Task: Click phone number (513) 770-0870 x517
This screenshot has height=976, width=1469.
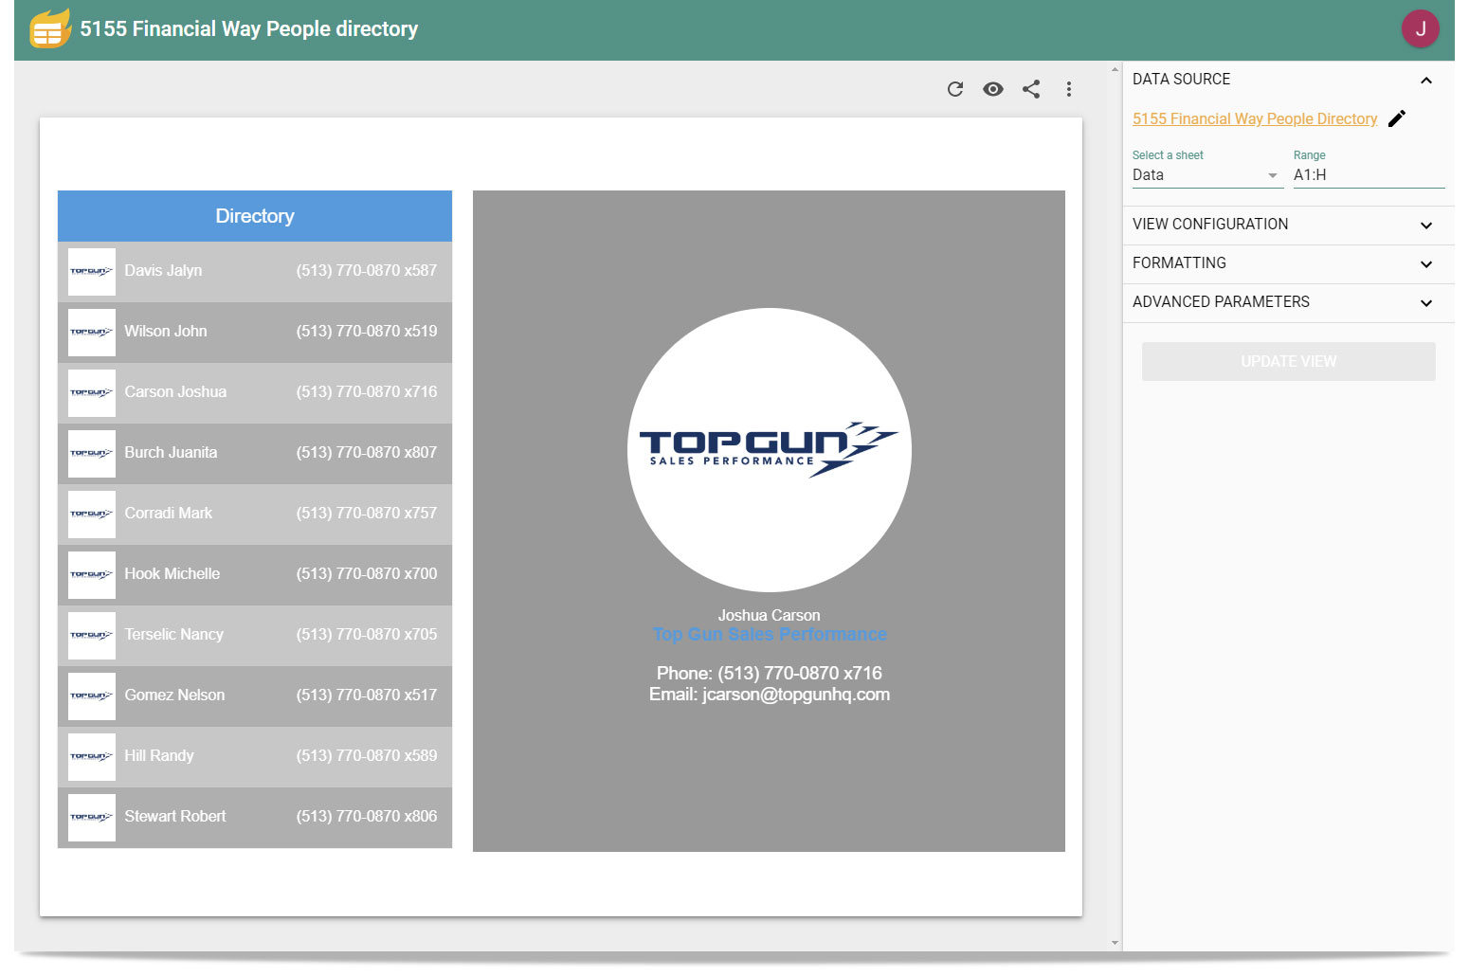Action: click(367, 696)
